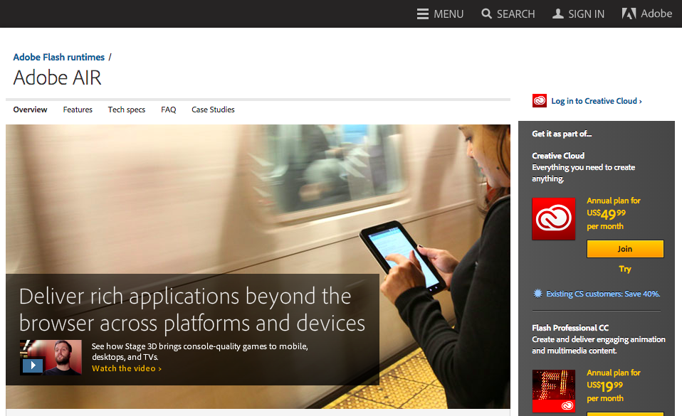Click the yellow Join button
Image resolution: width=682 pixels, height=416 pixels.
(625, 249)
